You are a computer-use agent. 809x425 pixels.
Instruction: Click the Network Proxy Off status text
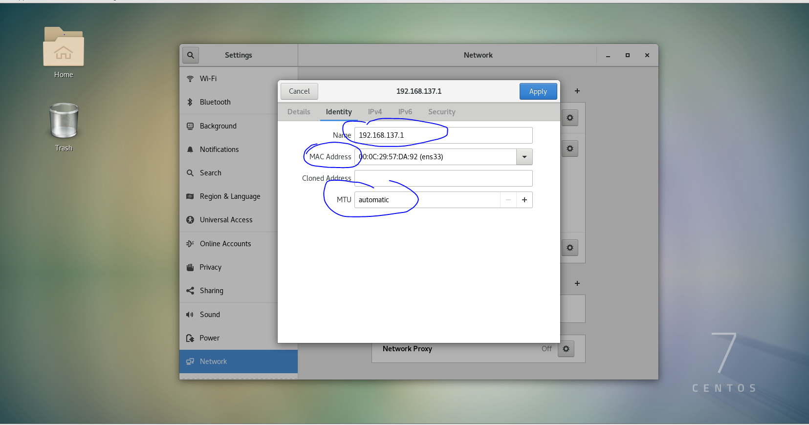coord(547,349)
